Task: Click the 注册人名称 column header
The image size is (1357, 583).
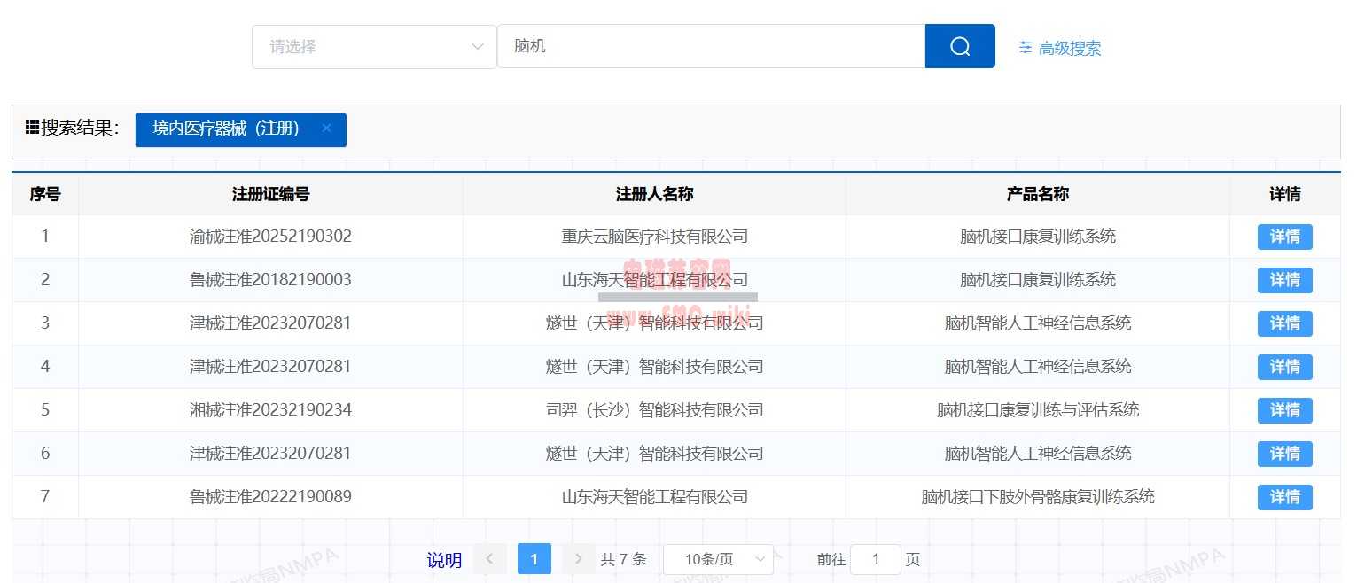Action: 654,194
